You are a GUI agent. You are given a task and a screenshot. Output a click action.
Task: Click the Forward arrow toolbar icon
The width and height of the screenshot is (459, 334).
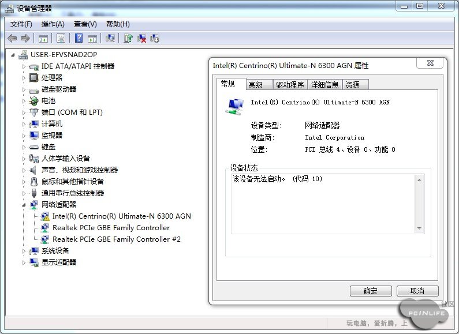click(25, 38)
